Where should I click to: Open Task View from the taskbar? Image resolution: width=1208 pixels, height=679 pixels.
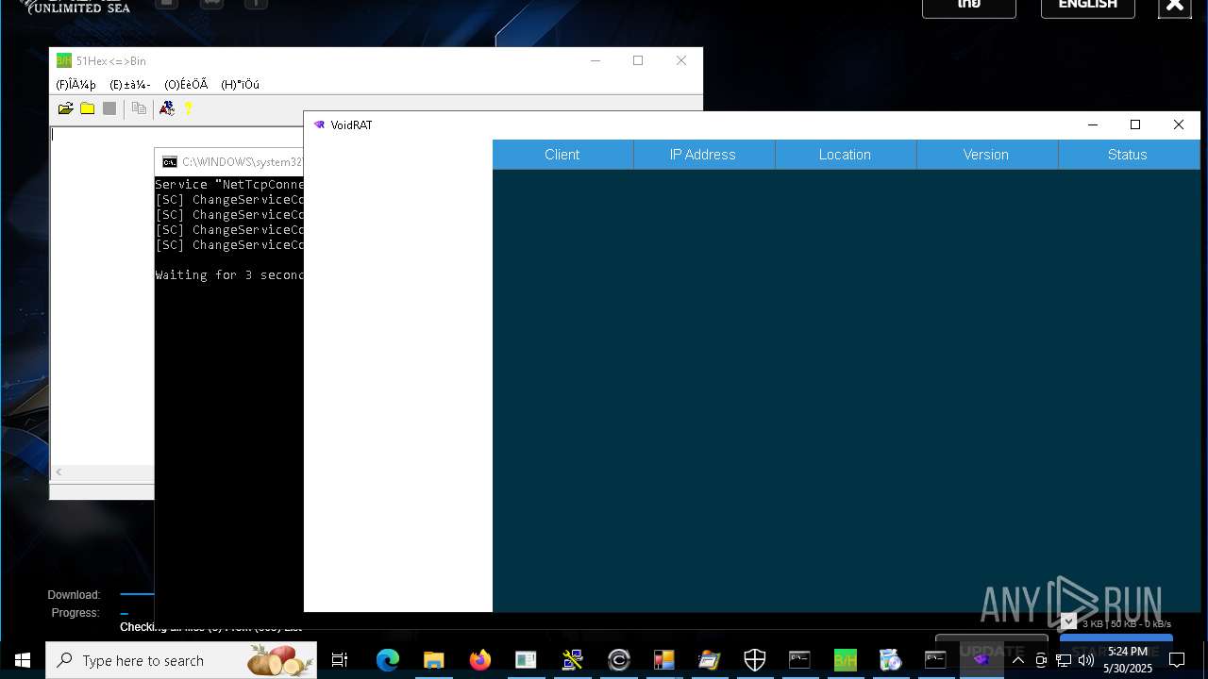pos(340,660)
